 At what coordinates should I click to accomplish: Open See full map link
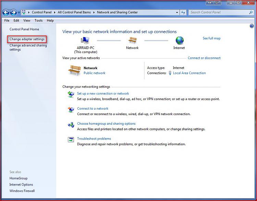pyautogui.click(x=211, y=38)
